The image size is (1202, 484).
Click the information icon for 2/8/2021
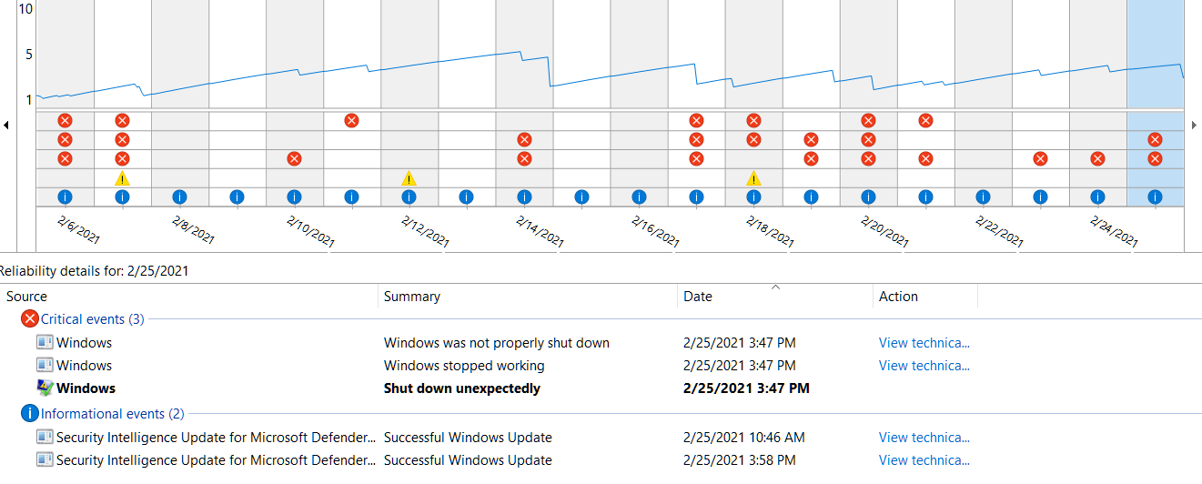179,197
